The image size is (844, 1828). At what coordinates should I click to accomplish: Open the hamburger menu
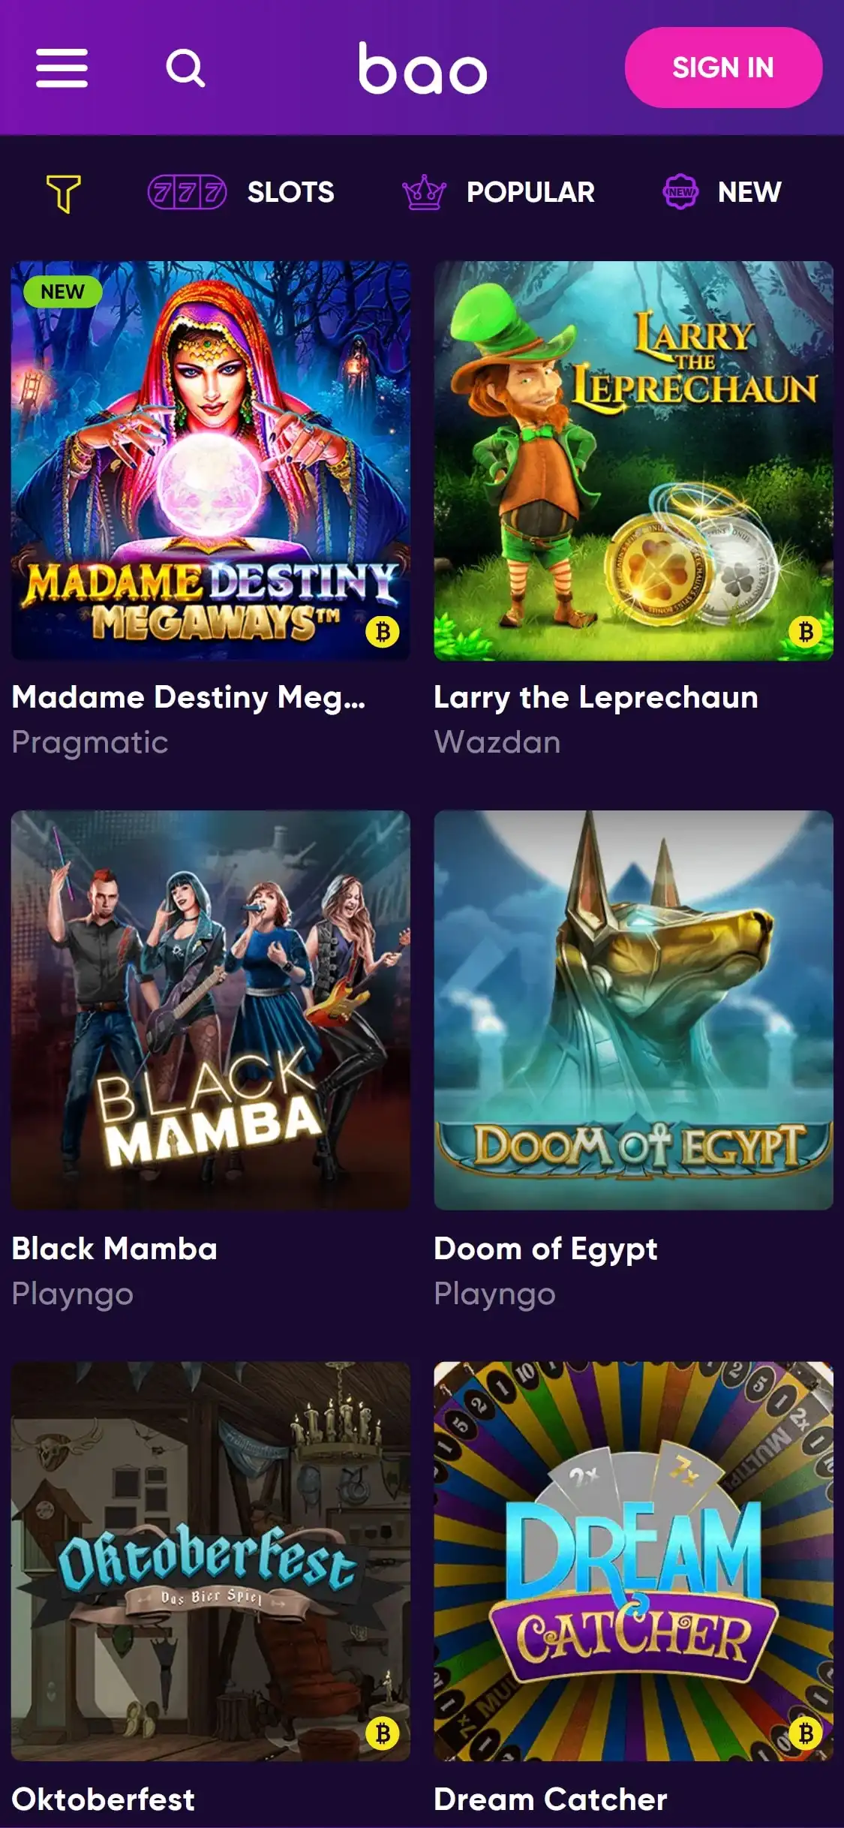pos(62,68)
